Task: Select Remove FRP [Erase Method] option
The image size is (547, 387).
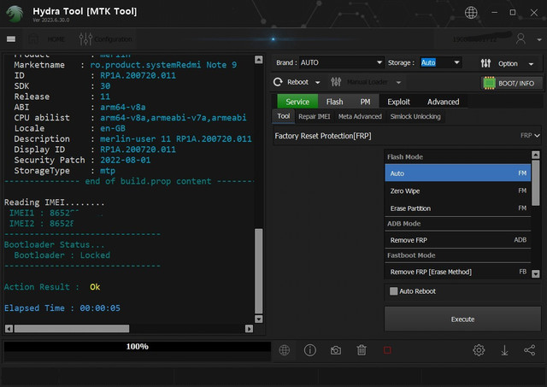Action: 458,272
